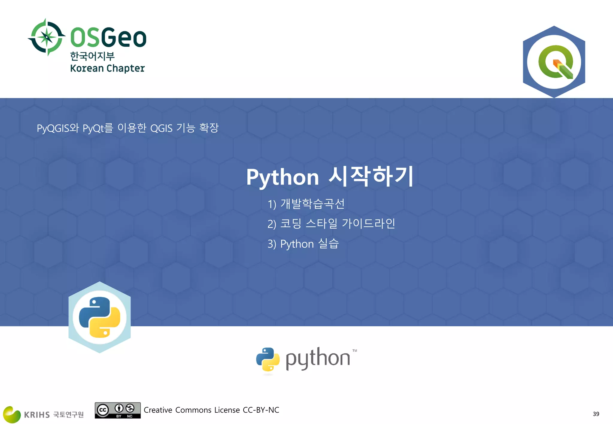Select item 3) Python 실습
The height and width of the screenshot is (424, 613).
pyautogui.click(x=303, y=244)
